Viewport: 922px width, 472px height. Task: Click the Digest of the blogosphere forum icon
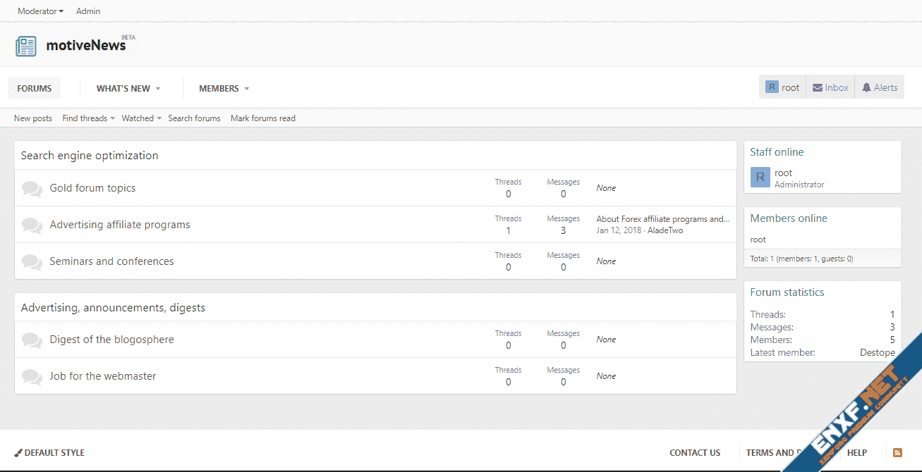point(32,340)
